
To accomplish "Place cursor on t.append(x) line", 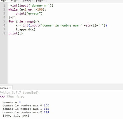I will tap(25, 29).
